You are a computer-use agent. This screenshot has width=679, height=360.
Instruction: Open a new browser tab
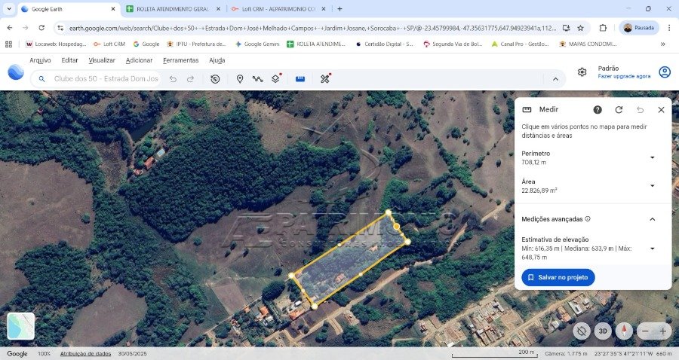[340, 8]
